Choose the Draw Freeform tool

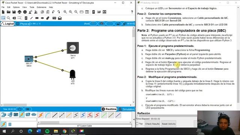click(48, 18)
